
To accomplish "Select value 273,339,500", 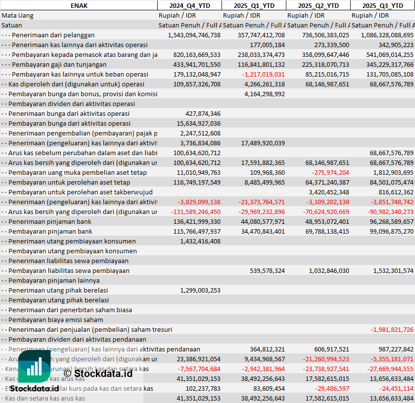I will pyautogui.click(x=332, y=45).
